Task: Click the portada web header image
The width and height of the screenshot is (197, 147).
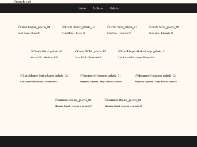Action: [x=22, y=1]
